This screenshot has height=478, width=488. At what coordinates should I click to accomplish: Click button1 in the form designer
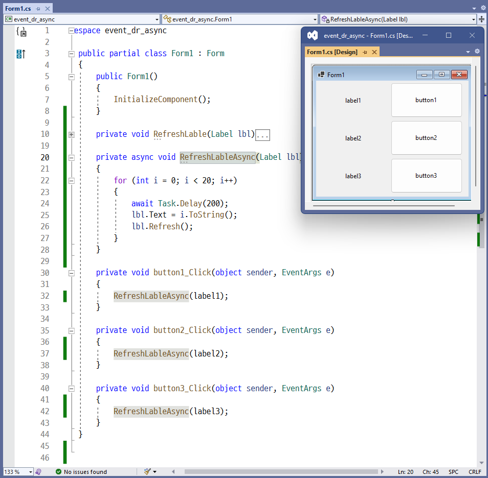click(x=427, y=100)
